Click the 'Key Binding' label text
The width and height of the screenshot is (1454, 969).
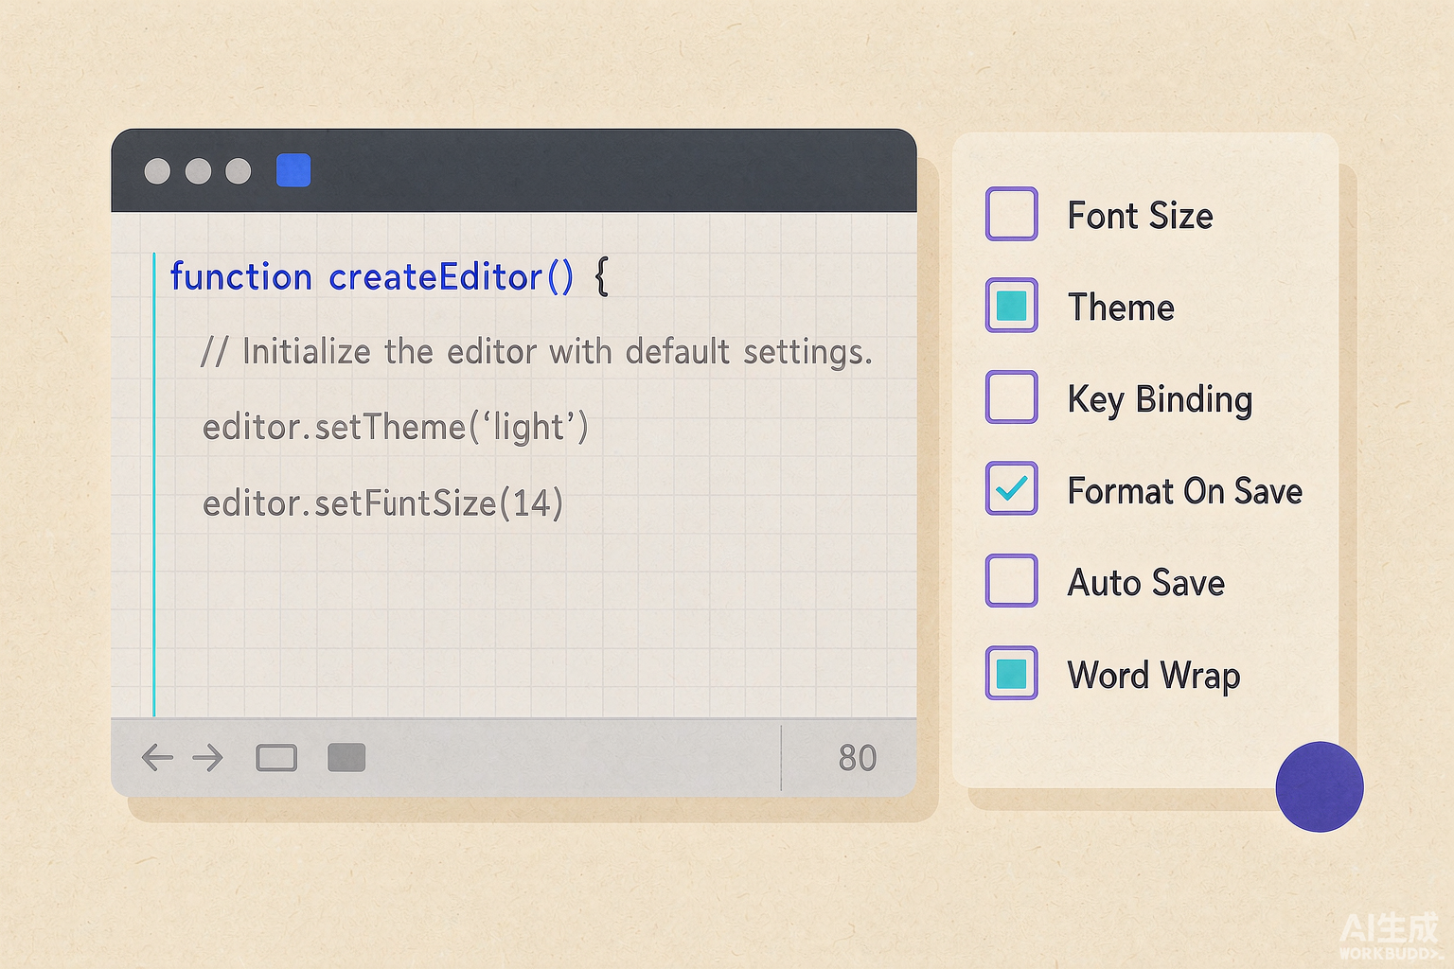pyautogui.click(x=1161, y=400)
